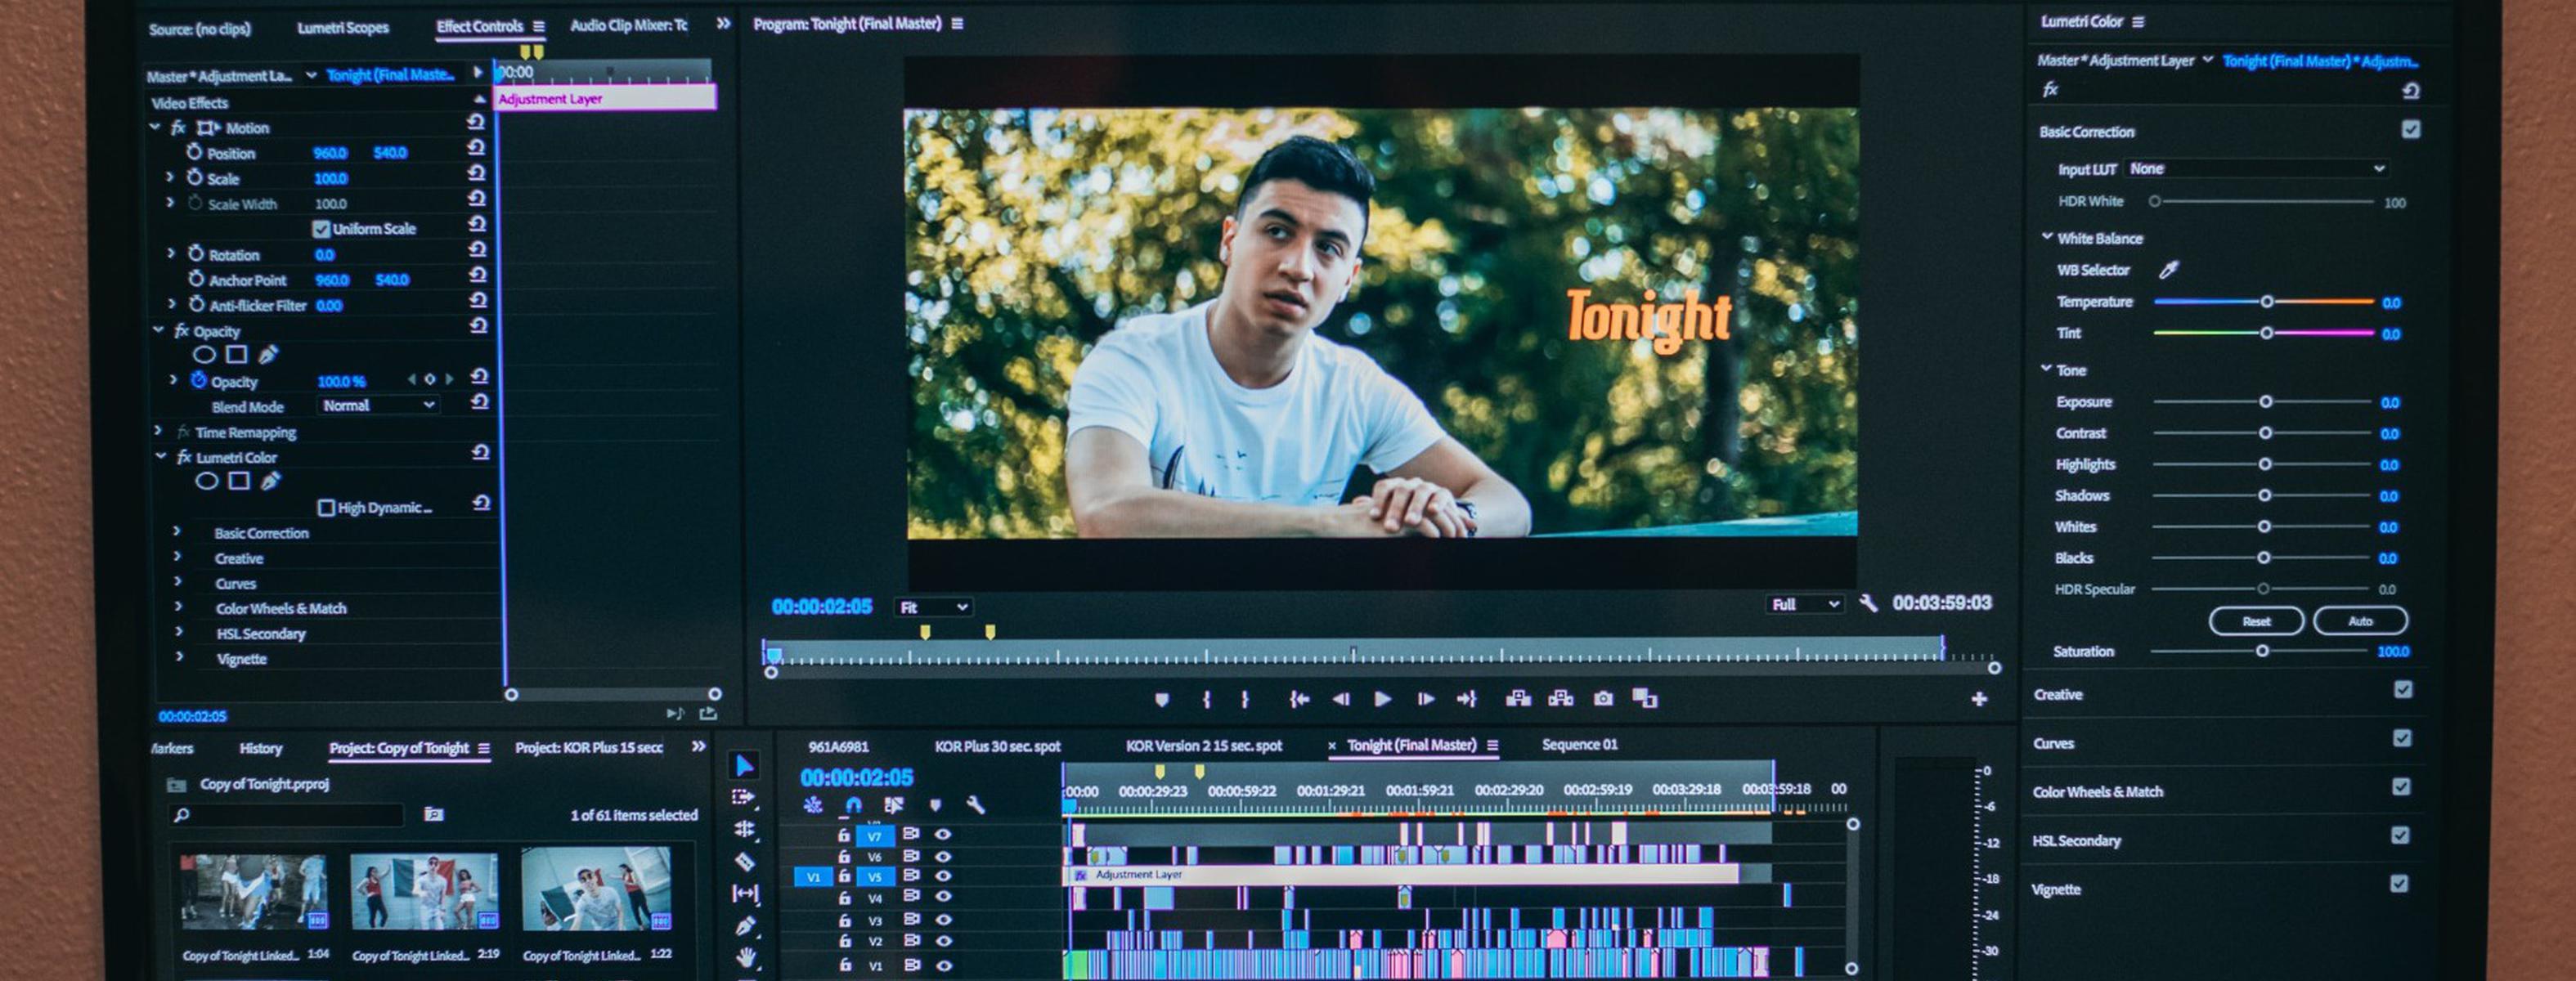Toggle Rotation animation stopwatch
2576x981 pixels.
[196, 254]
